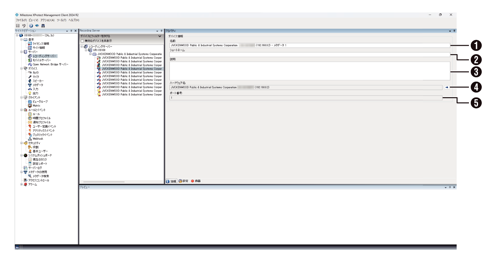Open the Webhook node
The height and width of the screenshot is (262, 497).
38,139
